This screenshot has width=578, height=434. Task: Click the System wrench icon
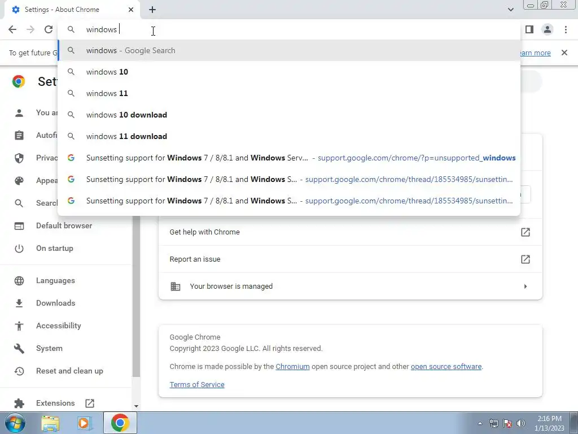(19, 348)
